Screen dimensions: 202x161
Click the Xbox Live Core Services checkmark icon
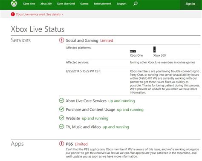(x=61, y=101)
